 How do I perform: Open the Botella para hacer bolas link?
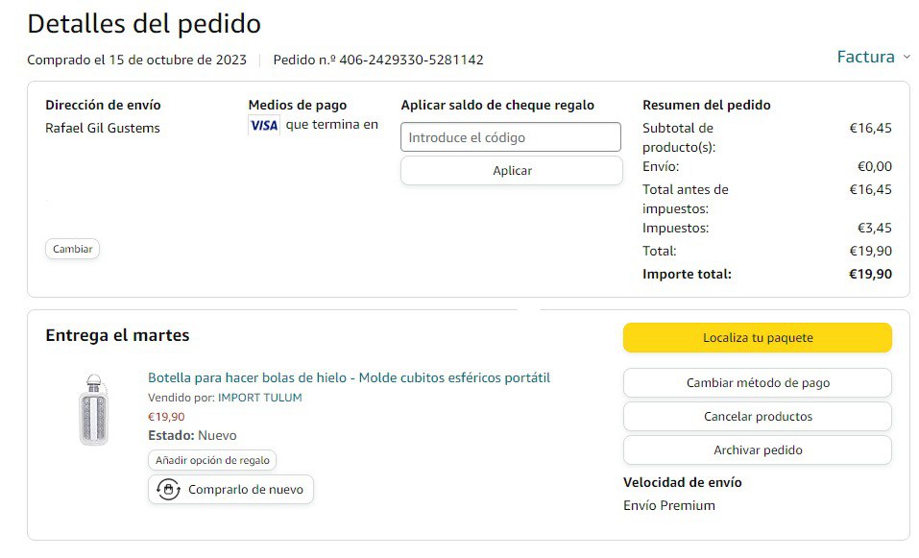349,377
